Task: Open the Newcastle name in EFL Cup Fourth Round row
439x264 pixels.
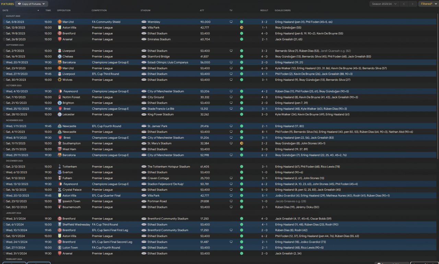Action: (x=69, y=126)
